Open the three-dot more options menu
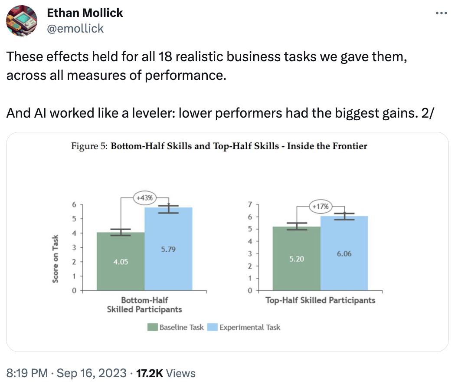 point(441,13)
